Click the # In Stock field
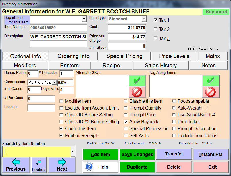Image resolution: width=231 pixels, height=176 pixels. (x=127, y=46)
